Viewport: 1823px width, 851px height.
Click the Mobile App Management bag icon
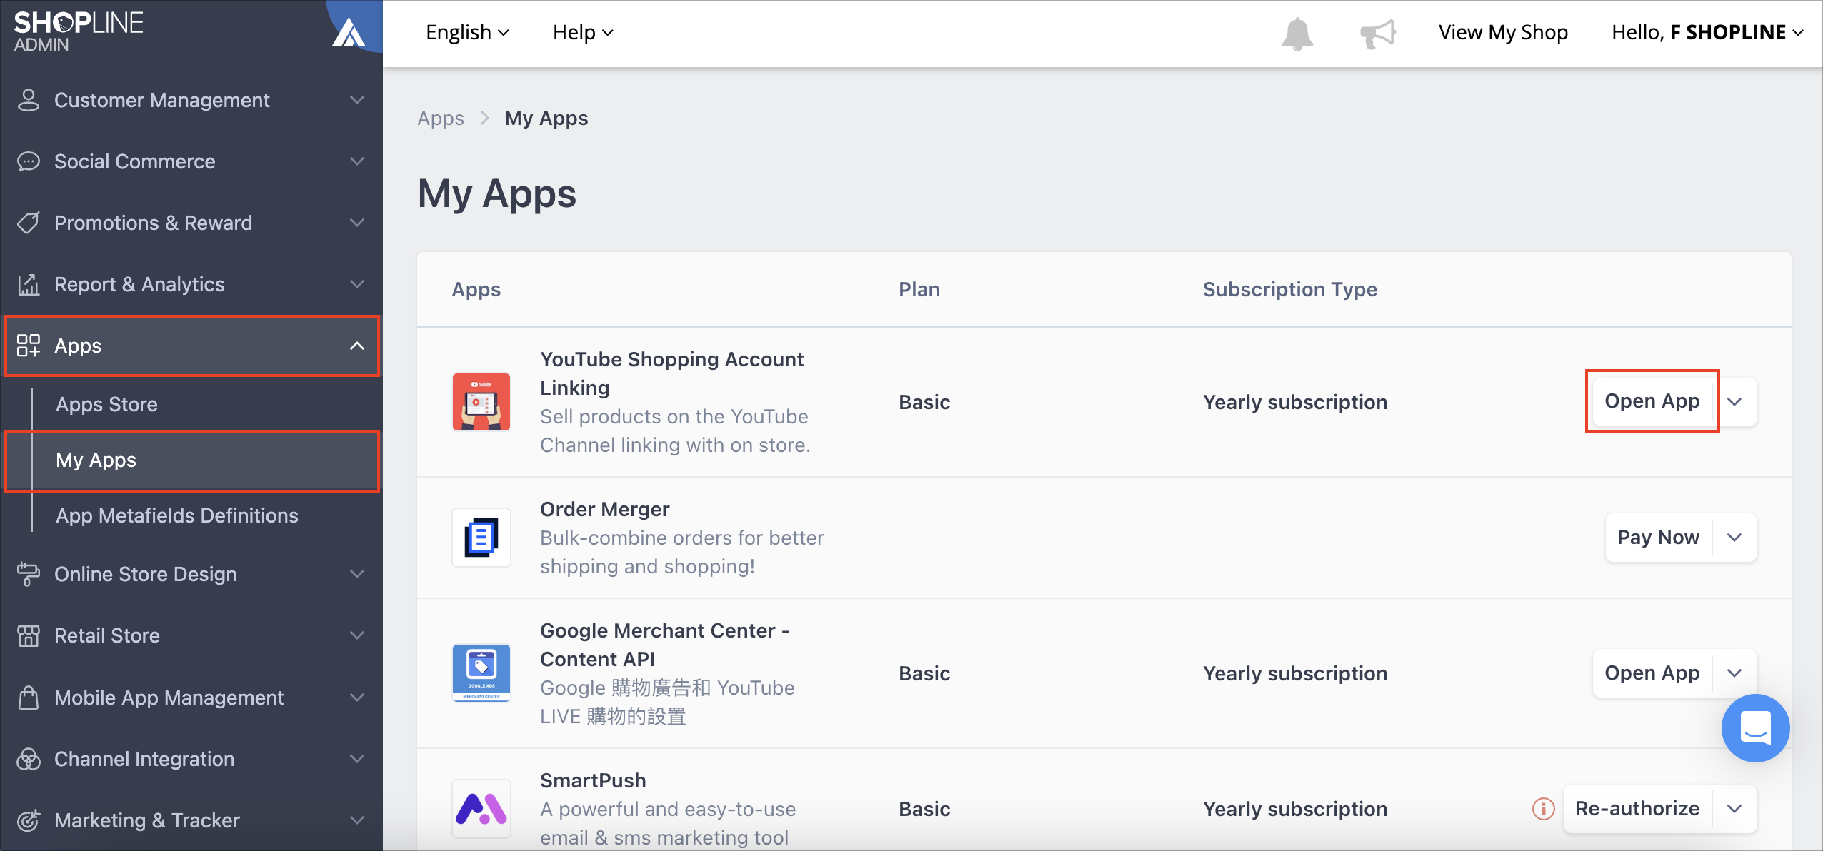[29, 698]
